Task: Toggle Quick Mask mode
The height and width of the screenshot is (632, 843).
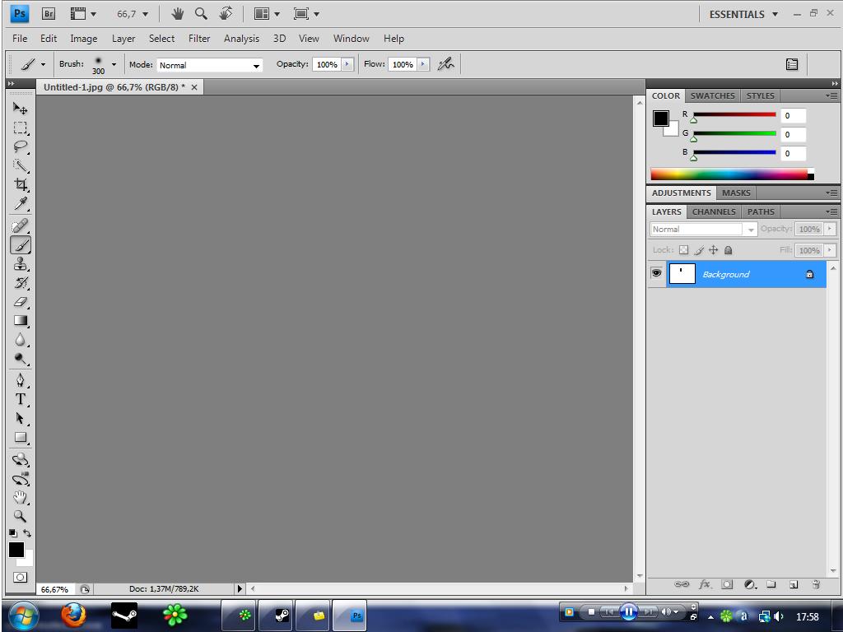Action: 20,577
